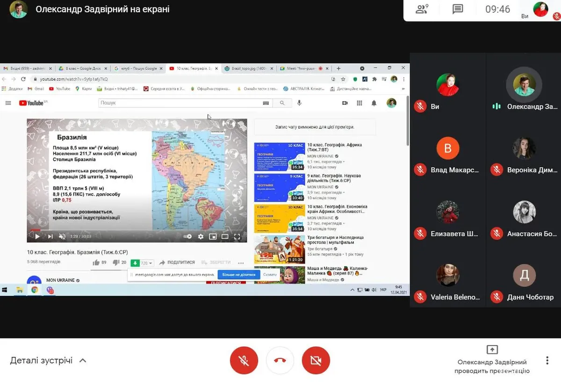
Task: Open the Windows Start button in shared screen
Action: click(5, 290)
